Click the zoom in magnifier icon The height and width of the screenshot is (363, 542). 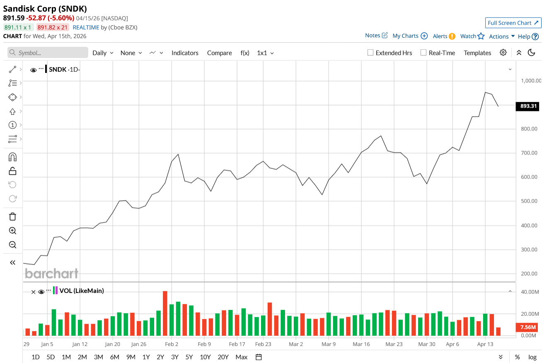coord(12,231)
